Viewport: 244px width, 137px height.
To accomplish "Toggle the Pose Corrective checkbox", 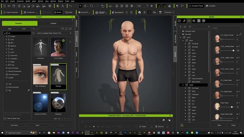I will pyautogui.click(x=189, y=78).
